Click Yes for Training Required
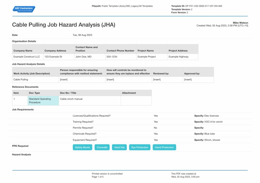Image resolution: width=260 pixels, height=183 pixels. (x=156, y=122)
